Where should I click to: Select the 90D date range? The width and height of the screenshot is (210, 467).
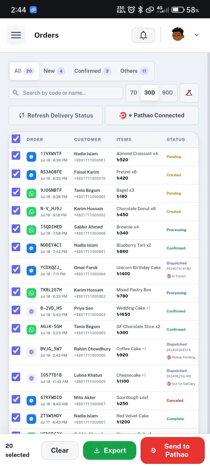click(167, 93)
